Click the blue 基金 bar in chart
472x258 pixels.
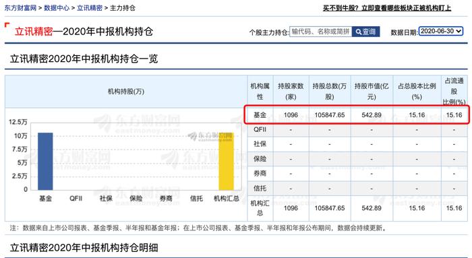pyautogui.click(x=45, y=162)
